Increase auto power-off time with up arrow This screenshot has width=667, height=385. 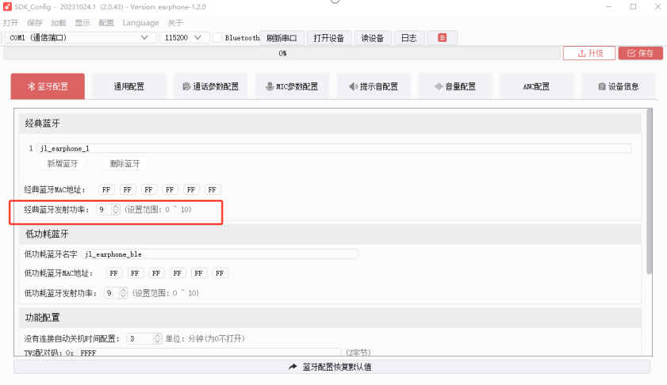pyautogui.click(x=158, y=336)
